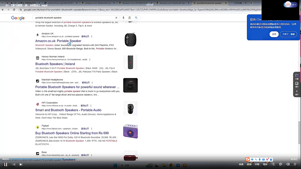Image resolution: width=301 pixels, height=169 pixels.
Task: Enter fullscreen in the video player
Action: coord(295,164)
